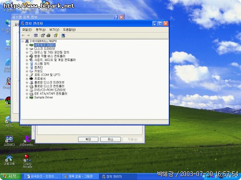Click the scan for hardware changes icon
The image size is (241, 180).
(63, 36)
